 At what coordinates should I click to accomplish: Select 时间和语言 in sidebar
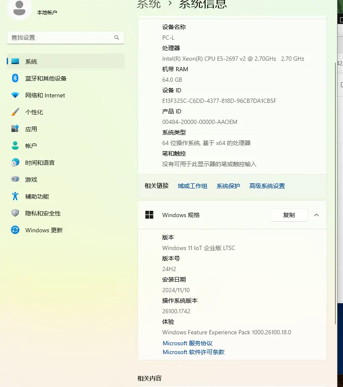pos(66,163)
